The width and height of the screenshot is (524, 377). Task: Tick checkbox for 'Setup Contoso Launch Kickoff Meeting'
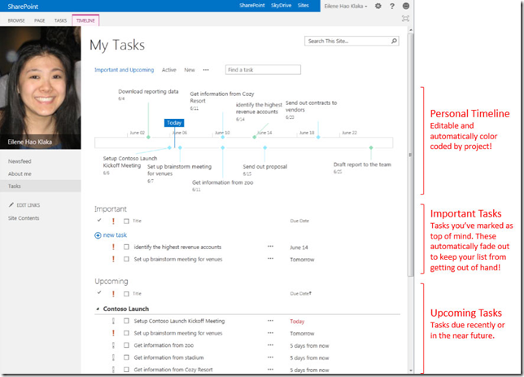point(126,321)
